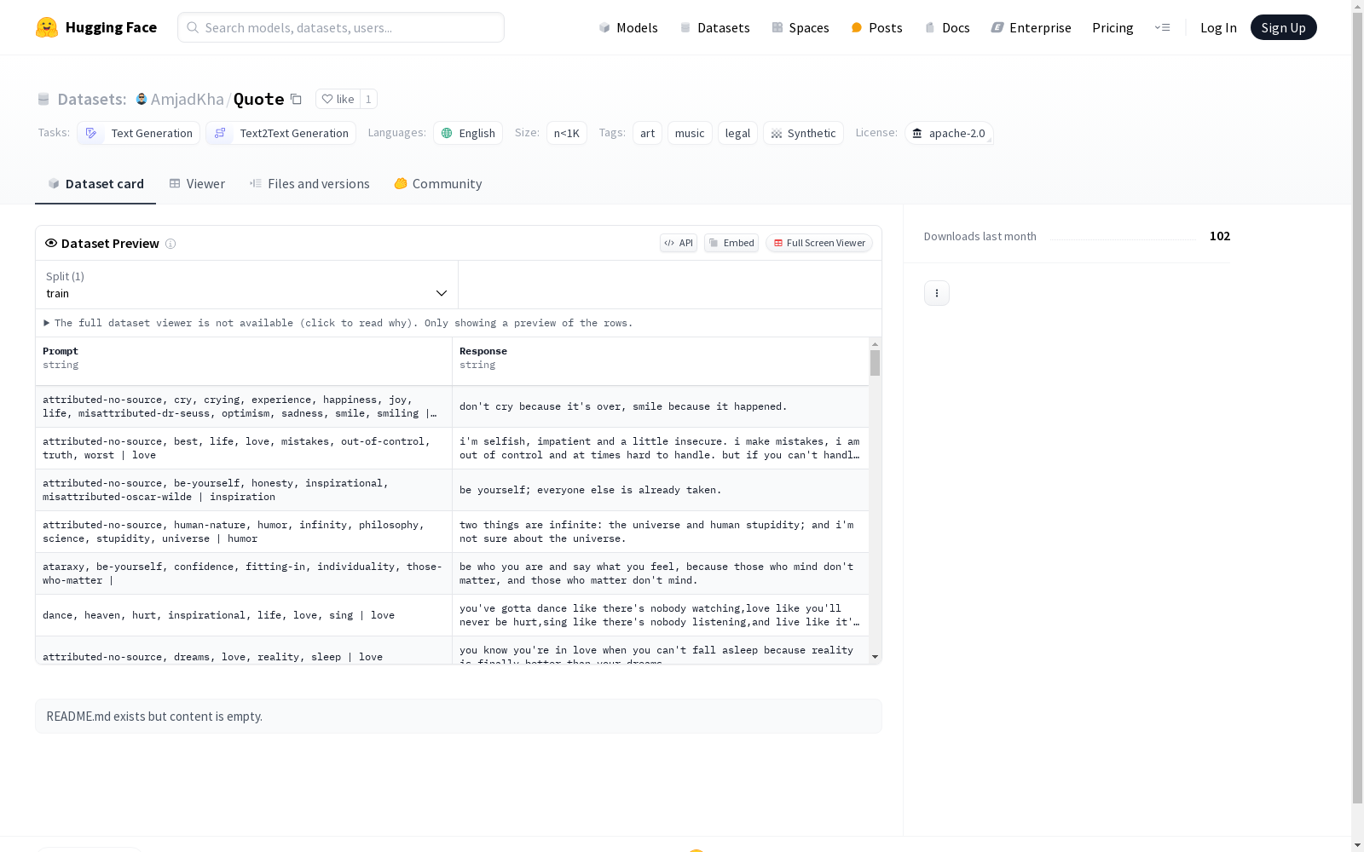This screenshot has width=1364, height=852.
Task: Click the search magnifier icon
Action: [193, 27]
